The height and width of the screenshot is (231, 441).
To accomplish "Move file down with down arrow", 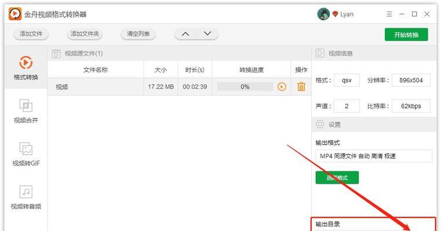I will click(x=207, y=34).
